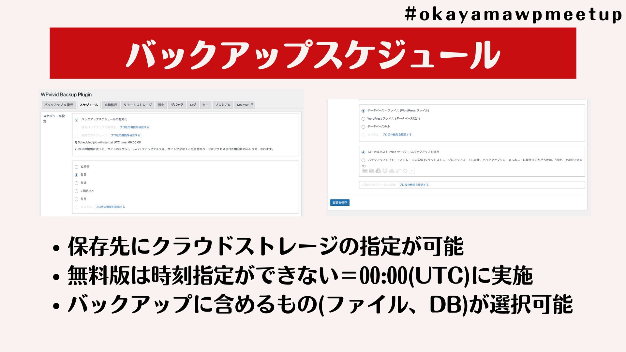The height and width of the screenshot is (352, 626).
Task: Click the Google Drive storage icon
Action: click(378, 171)
